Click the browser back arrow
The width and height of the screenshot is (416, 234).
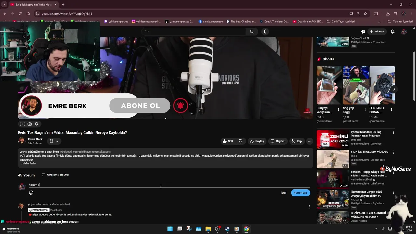pos(5,14)
